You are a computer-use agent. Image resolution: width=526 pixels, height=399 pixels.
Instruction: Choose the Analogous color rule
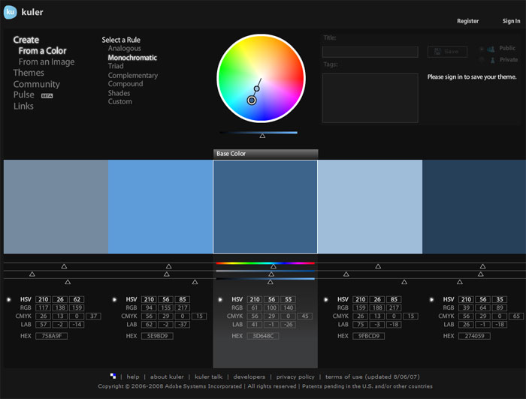point(124,49)
